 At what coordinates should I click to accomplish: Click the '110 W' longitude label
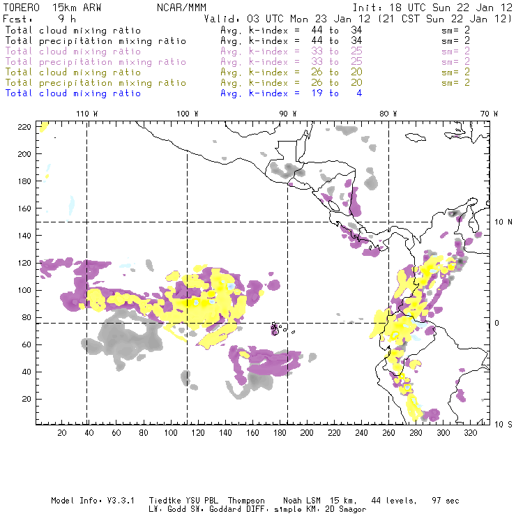point(87,114)
